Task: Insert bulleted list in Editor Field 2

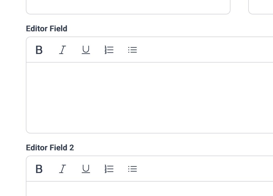Action: click(133, 169)
